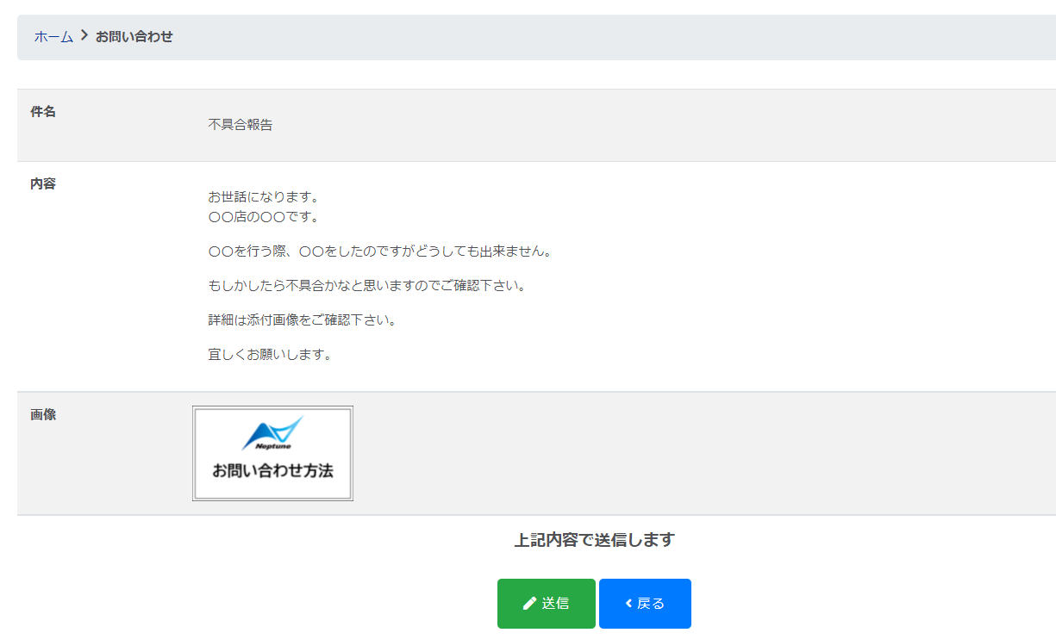Click the 件名 field label
This screenshot has height=639, width=1056.
(43, 111)
